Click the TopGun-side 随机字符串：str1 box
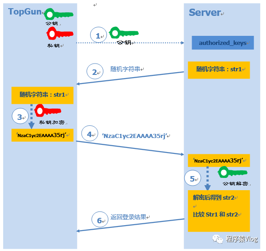Image resolution: width=266 pixels, height=251 pixels. [43, 95]
